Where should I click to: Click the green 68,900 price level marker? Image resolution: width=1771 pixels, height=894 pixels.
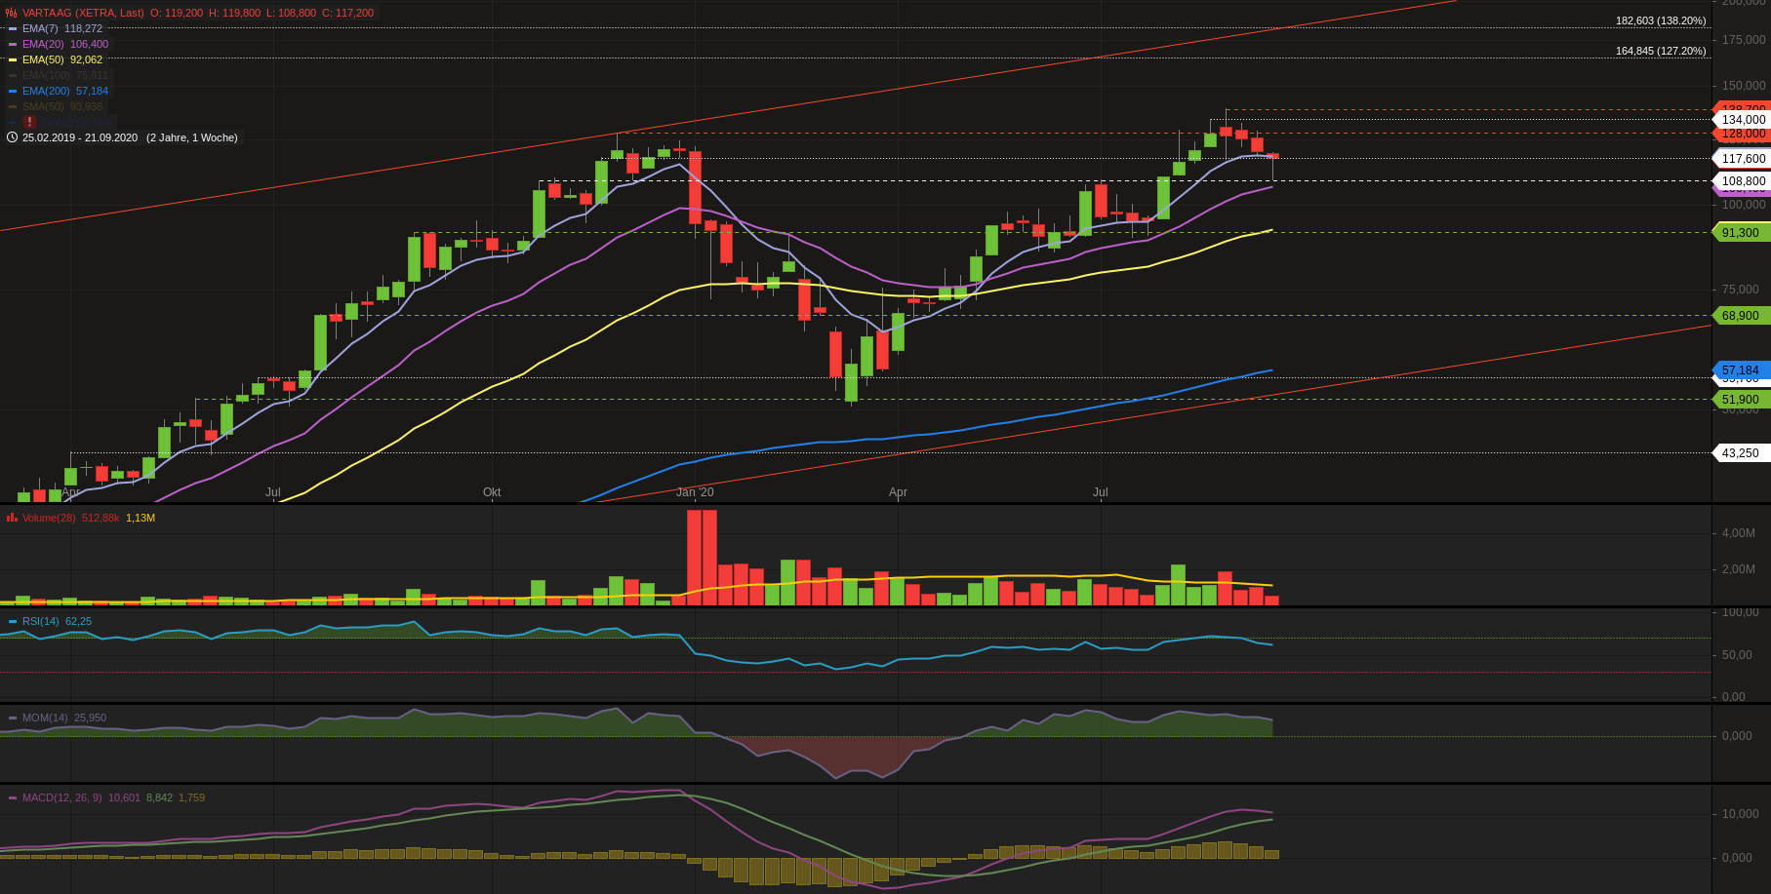[x=1742, y=316]
